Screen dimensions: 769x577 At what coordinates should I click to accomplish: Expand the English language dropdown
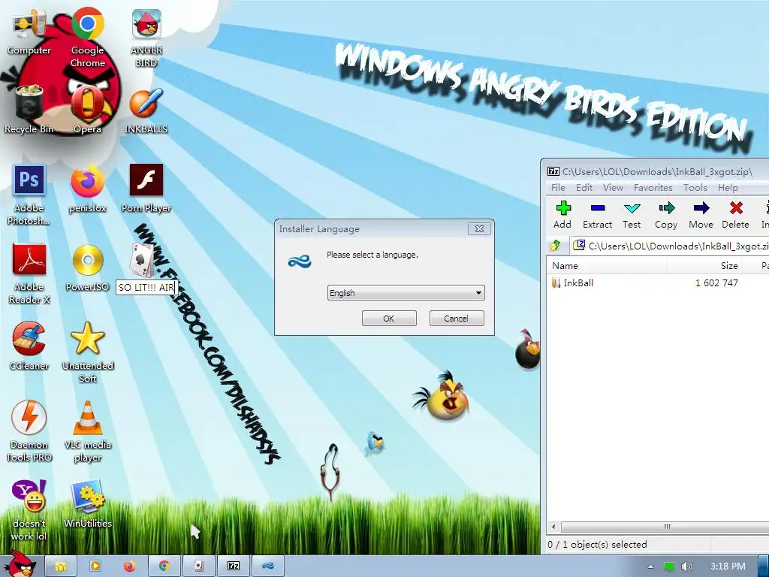point(406,293)
